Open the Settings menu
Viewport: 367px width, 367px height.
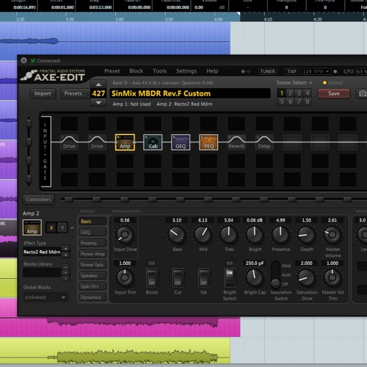click(186, 71)
